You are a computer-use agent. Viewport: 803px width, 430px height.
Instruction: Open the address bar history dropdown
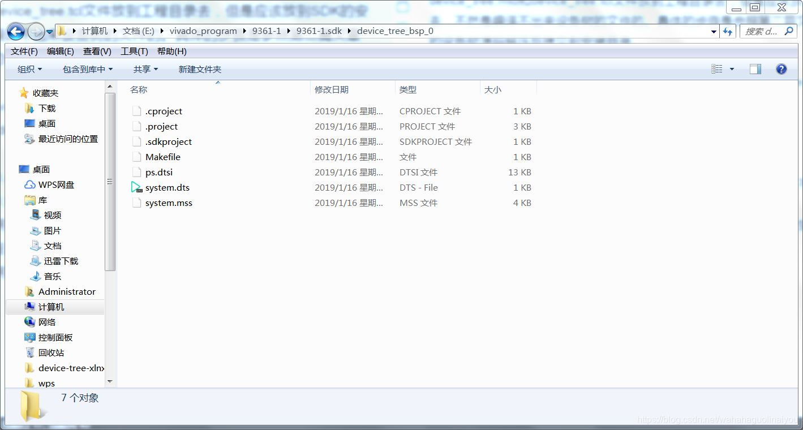click(714, 32)
